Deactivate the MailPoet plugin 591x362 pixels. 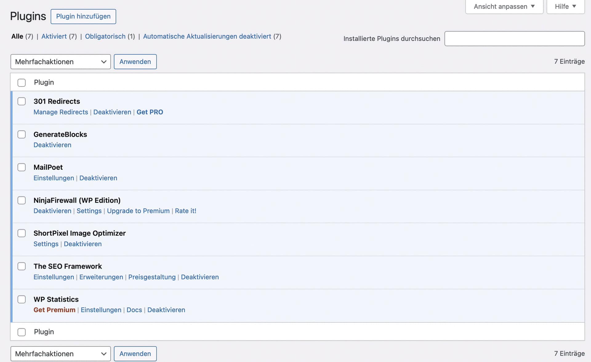click(98, 178)
